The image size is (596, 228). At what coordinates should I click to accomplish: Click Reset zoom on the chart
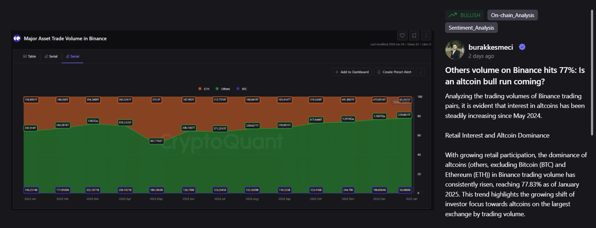[x=401, y=102]
